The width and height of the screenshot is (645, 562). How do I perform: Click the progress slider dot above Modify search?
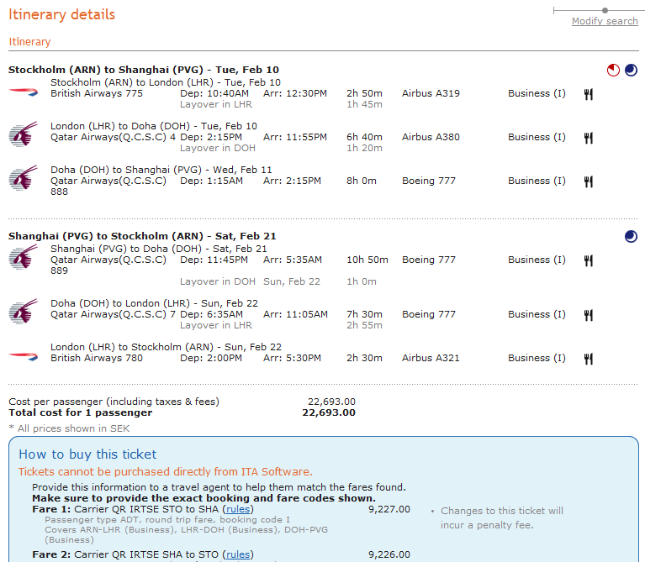(605, 10)
